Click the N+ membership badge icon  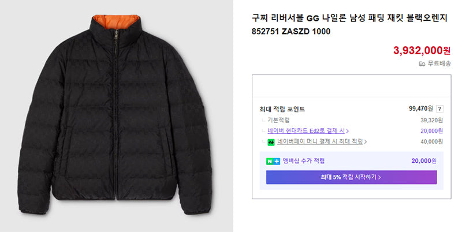tap(273, 162)
